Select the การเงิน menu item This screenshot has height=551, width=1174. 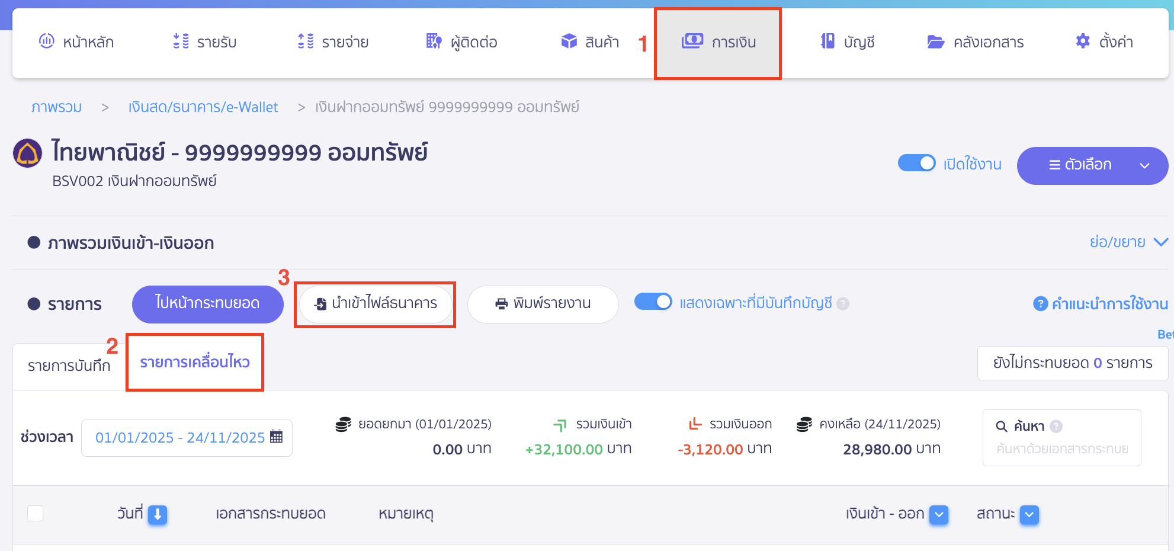(717, 41)
